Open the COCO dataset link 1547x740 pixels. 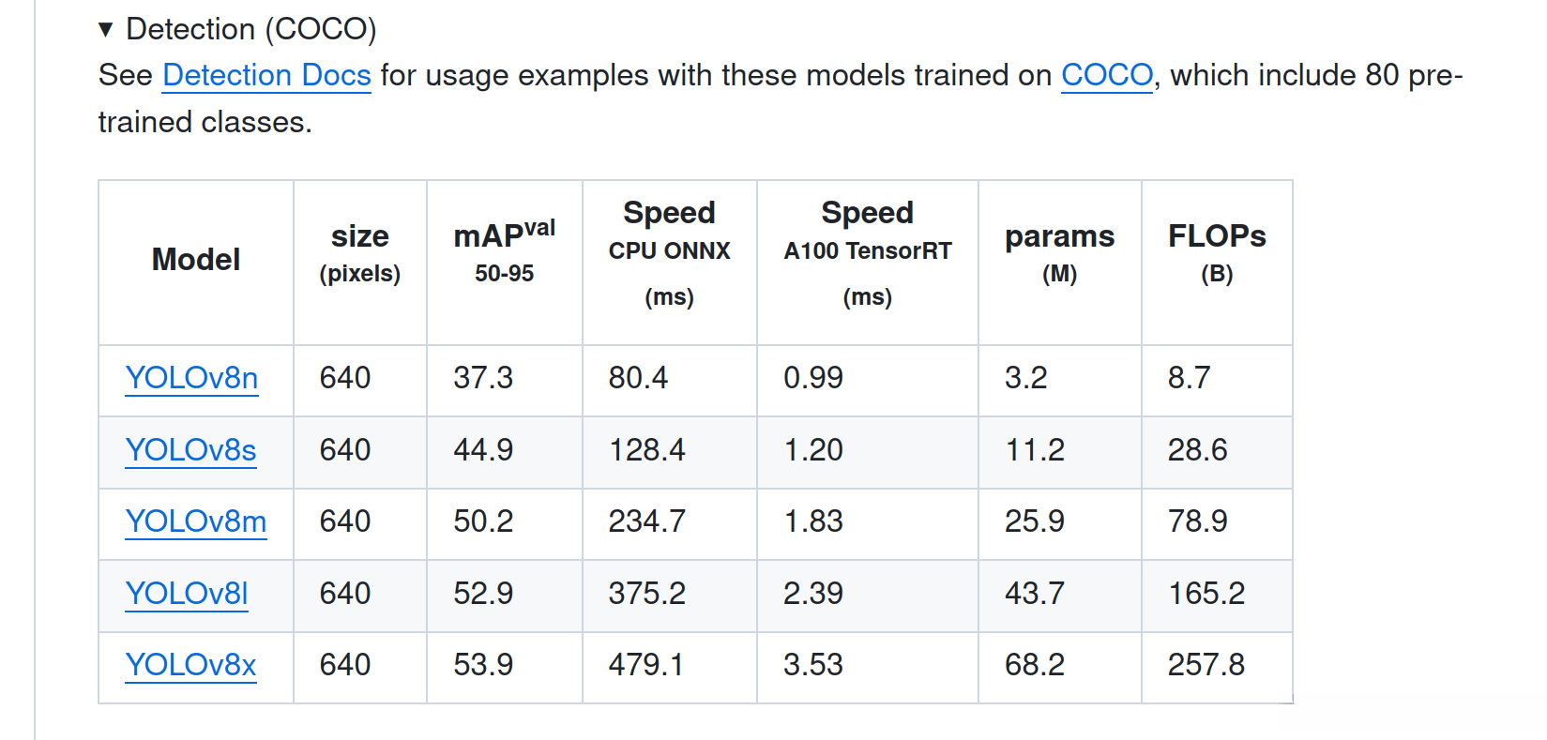click(x=1106, y=75)
